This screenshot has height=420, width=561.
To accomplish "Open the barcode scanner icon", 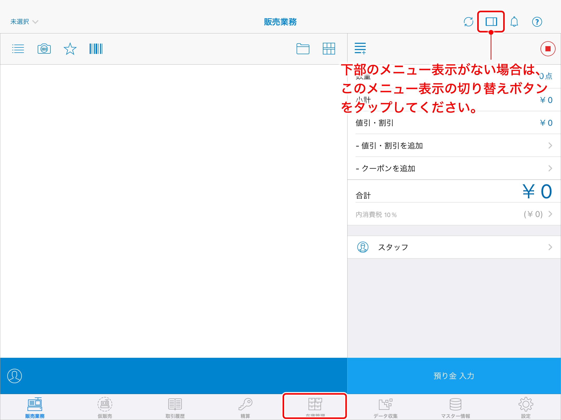I will coord(96,48).
